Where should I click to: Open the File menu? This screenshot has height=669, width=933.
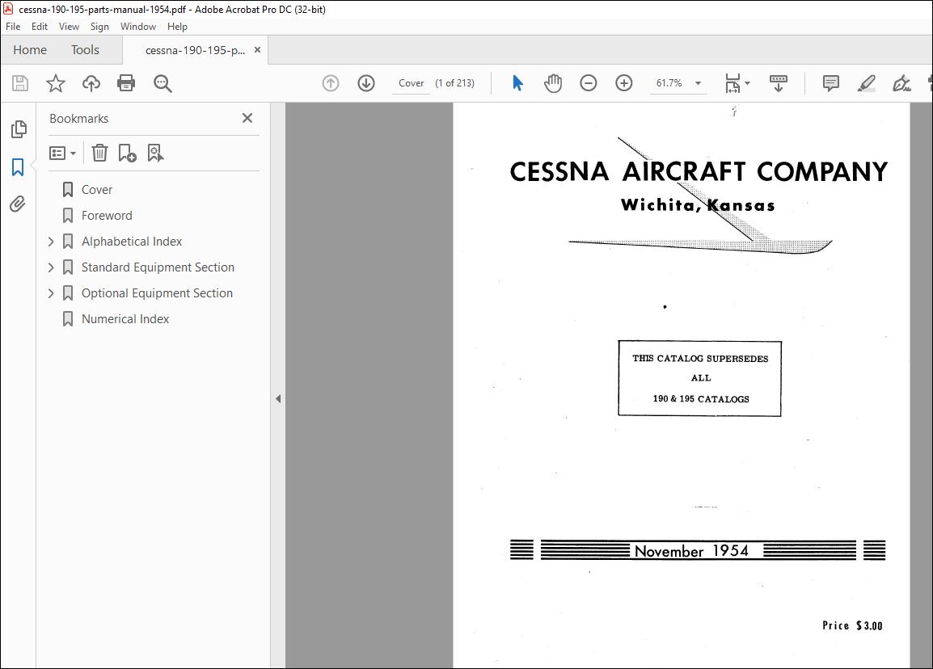tap(13, 27)
